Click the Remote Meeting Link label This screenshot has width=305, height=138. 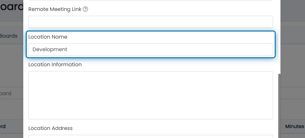click(55, 9)
